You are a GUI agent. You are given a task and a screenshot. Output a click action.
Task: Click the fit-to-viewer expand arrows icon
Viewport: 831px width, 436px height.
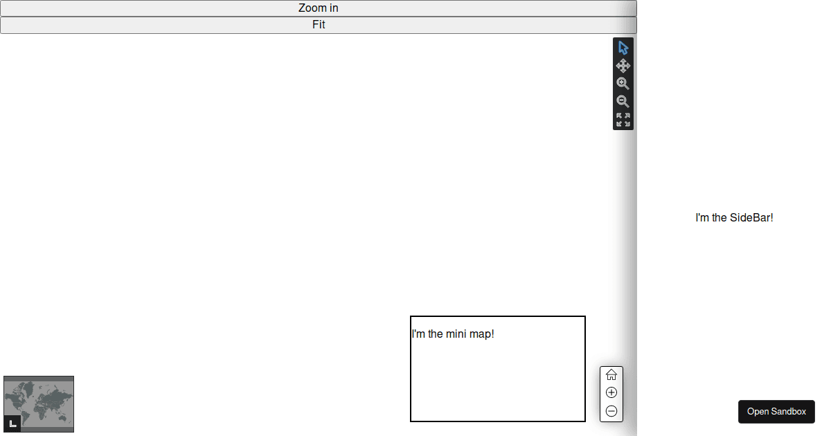coord(623,120)
